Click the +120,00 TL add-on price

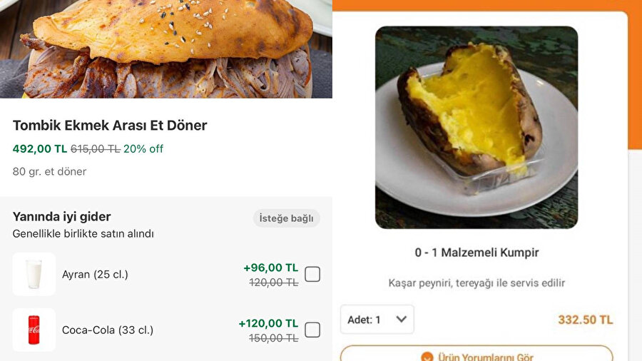point(268,323)
